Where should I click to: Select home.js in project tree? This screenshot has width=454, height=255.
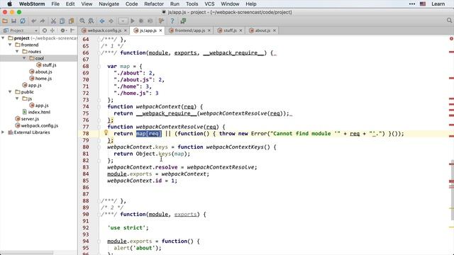(x=40, y=79)
